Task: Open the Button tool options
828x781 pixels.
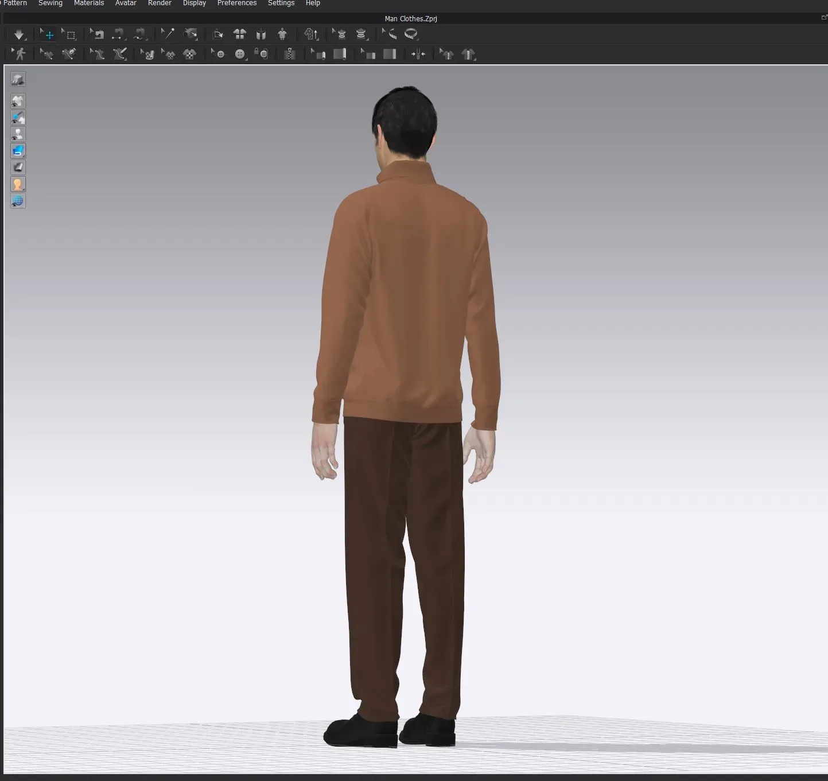Action: point(240,54)
